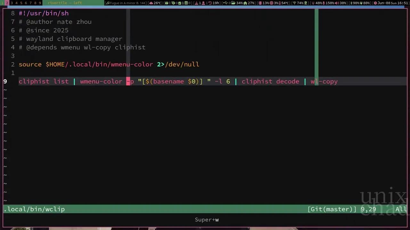The width and height of the screenshot is (410, 230).
Task: Click '.local/bin/wclip' filename in statusline
Action: point(34,209)
